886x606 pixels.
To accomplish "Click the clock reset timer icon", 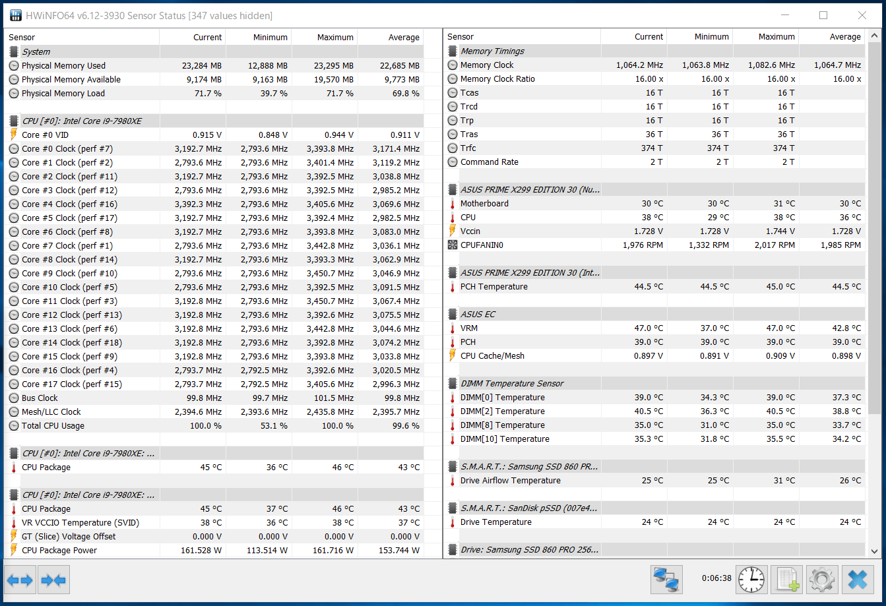I will click(752, 580).
